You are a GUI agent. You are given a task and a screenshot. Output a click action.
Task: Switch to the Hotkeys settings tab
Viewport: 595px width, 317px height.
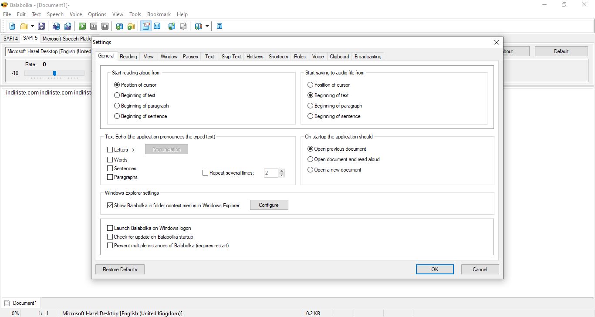255,57
